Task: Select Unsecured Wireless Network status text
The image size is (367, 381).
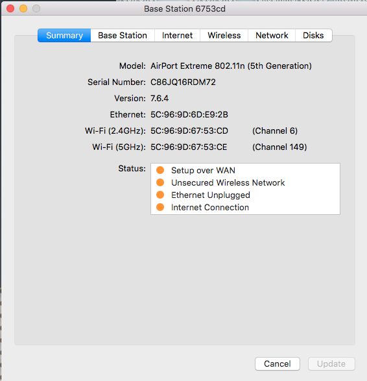Action: click(228, 183)
